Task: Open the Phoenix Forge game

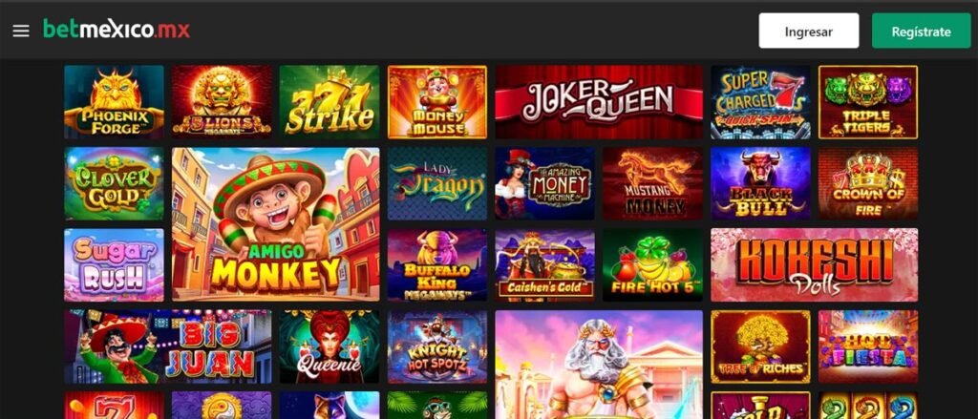Action: 115,102
